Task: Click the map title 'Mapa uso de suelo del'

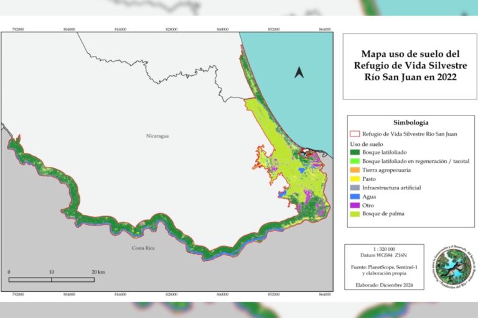Action: [410, 54]
